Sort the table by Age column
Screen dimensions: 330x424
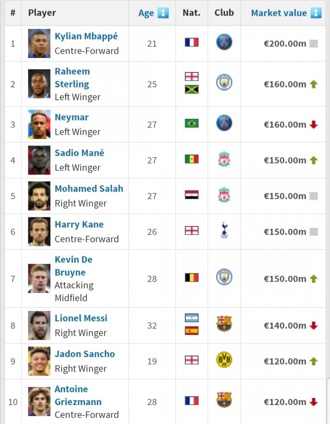146,13
